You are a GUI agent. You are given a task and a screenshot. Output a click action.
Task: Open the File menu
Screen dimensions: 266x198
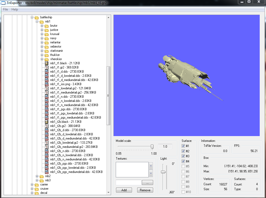coord(5,9)
